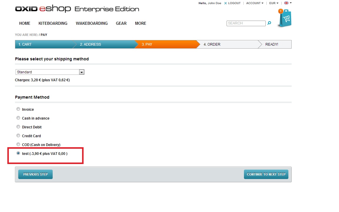Select the Invoice payment option

(18, 109)
